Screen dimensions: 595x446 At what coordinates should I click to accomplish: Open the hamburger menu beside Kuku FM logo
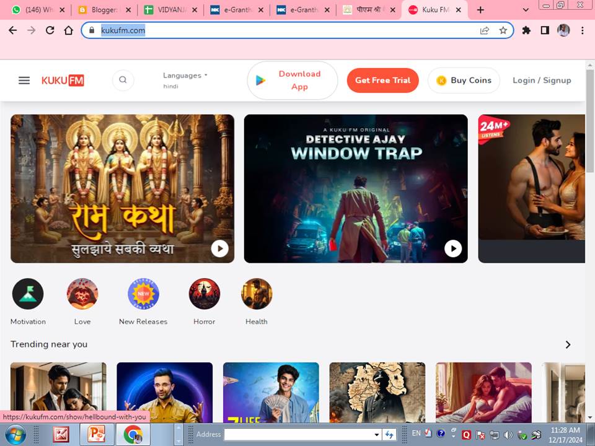[x=24, y=81]
